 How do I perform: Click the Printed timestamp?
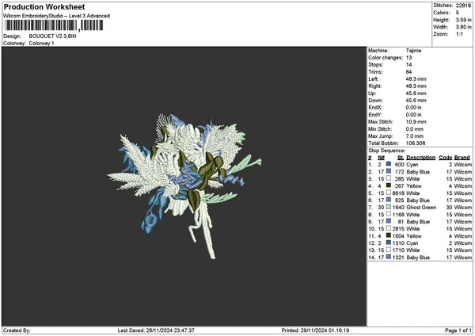click(x=315, y=330)
